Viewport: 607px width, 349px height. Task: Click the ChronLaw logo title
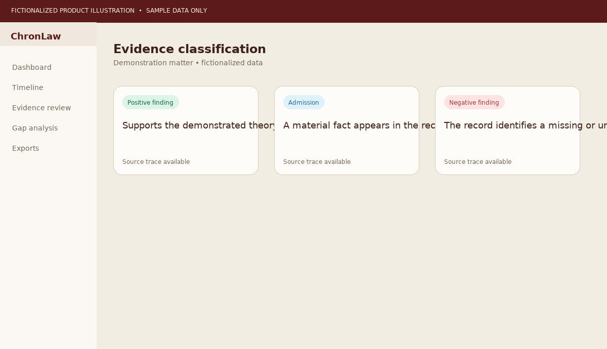pos(35,36)
